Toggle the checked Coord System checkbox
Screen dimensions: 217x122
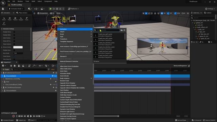click(x=14, y=56)
